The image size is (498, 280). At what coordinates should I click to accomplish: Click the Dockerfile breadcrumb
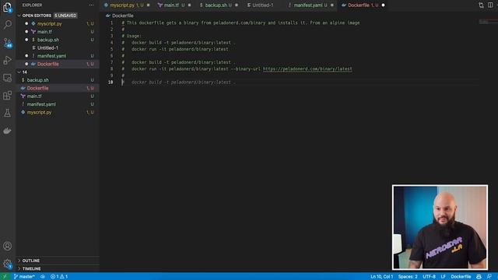pyautogui.click(x=120, y=16)
